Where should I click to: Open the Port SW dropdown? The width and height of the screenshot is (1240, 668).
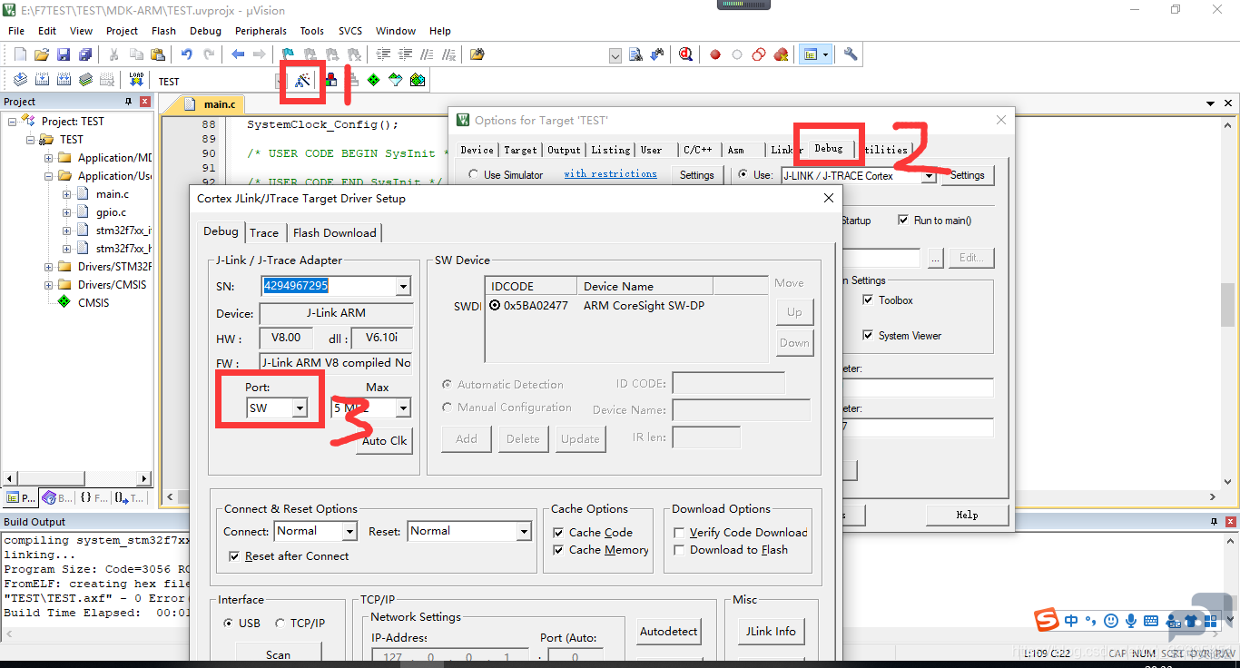[299, 408]
